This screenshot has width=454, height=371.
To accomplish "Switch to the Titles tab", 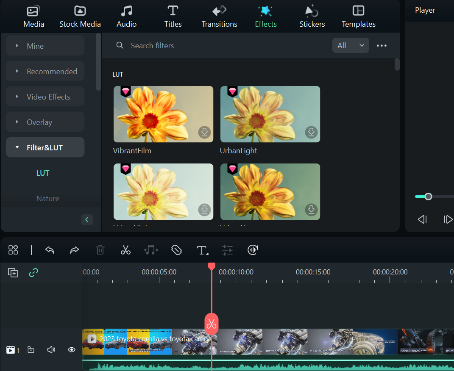I will point(173,17).
